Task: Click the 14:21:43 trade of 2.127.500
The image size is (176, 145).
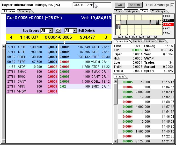Action: [x=146, y=141]
